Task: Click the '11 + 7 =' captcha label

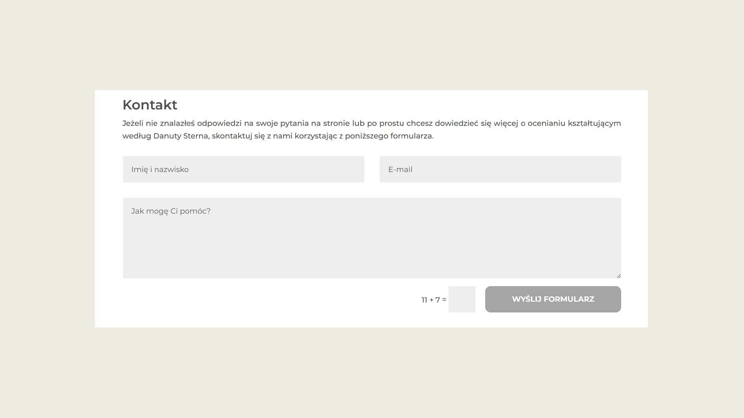Action: click(x=434, y=300)
